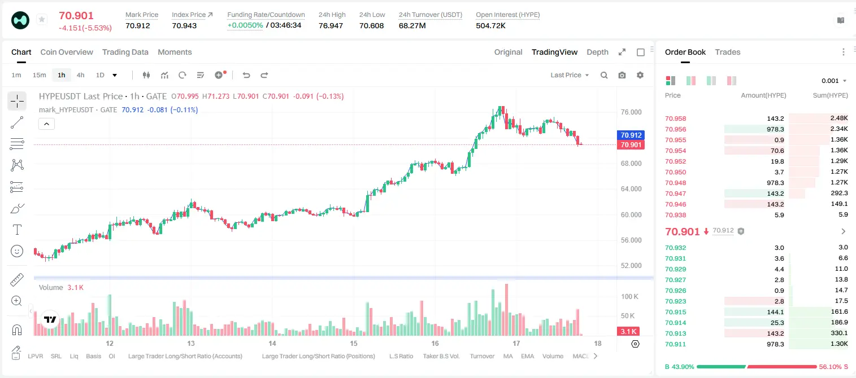Open the emoji sticker tool
Image resolution: width=856 pixels, height=378 pixels.
point(17,251)
